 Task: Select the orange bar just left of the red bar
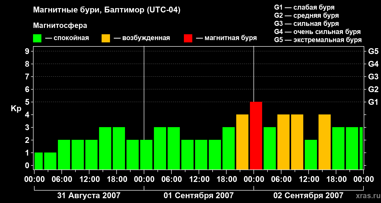point(242,142)
